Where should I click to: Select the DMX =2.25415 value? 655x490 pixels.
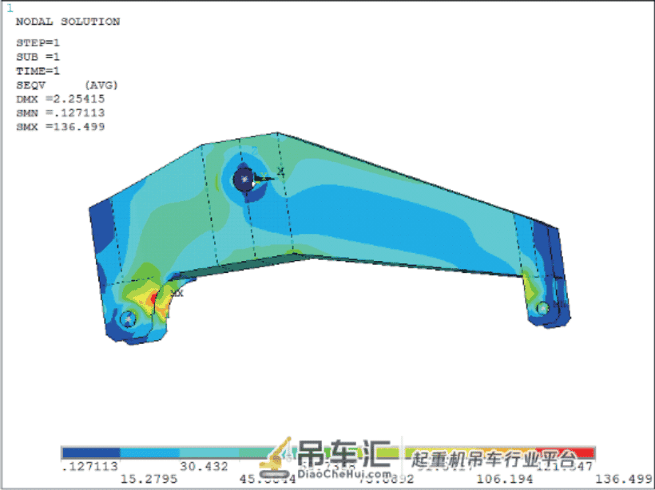tap(60, 99)
